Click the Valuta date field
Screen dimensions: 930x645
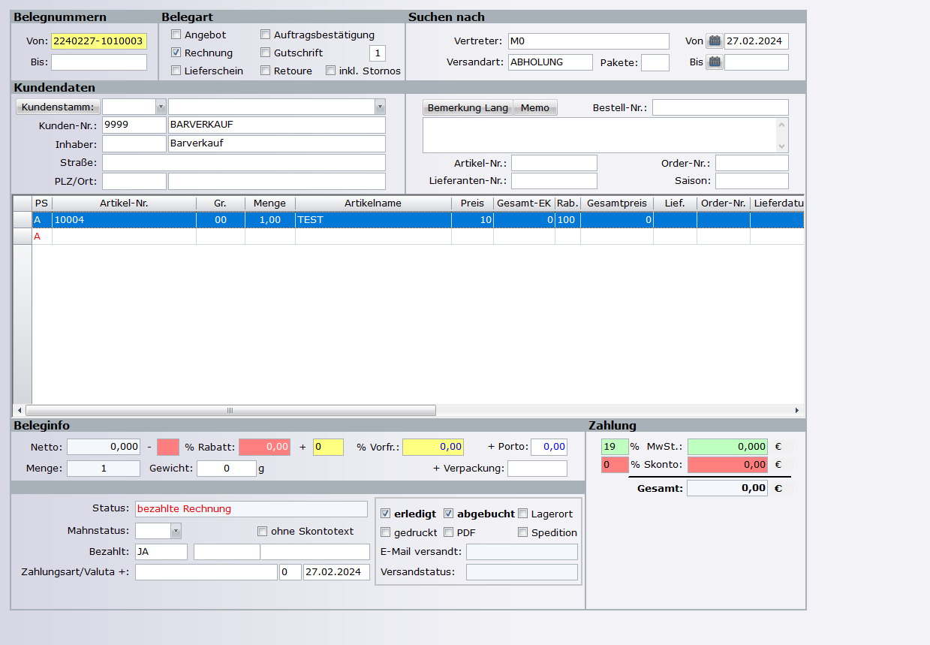(336, 572)
